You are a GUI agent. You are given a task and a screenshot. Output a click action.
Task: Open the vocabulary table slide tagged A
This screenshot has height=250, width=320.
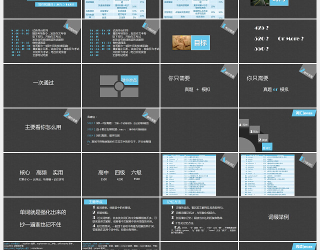click(x=199, y=174)
